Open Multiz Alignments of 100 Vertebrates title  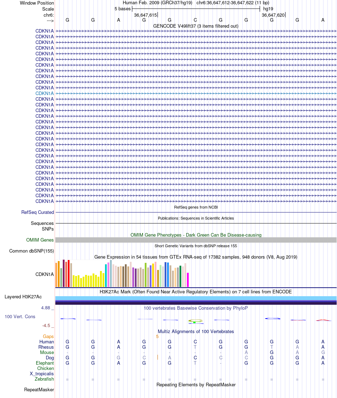tap(196, 332)
